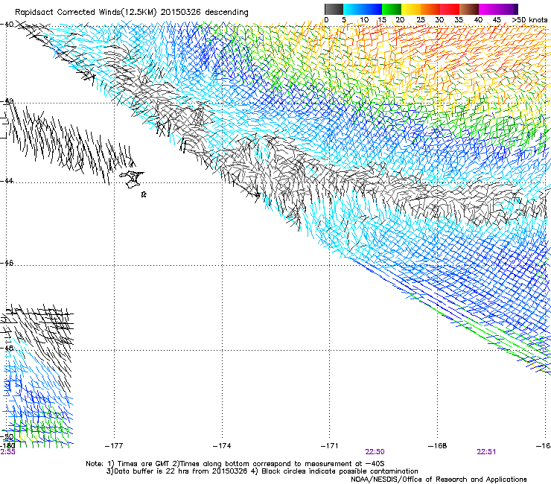Viewport: 551px width, 484px height.
Task: Click the -48 latitude axis label
Action: click(x=7, y=348)
